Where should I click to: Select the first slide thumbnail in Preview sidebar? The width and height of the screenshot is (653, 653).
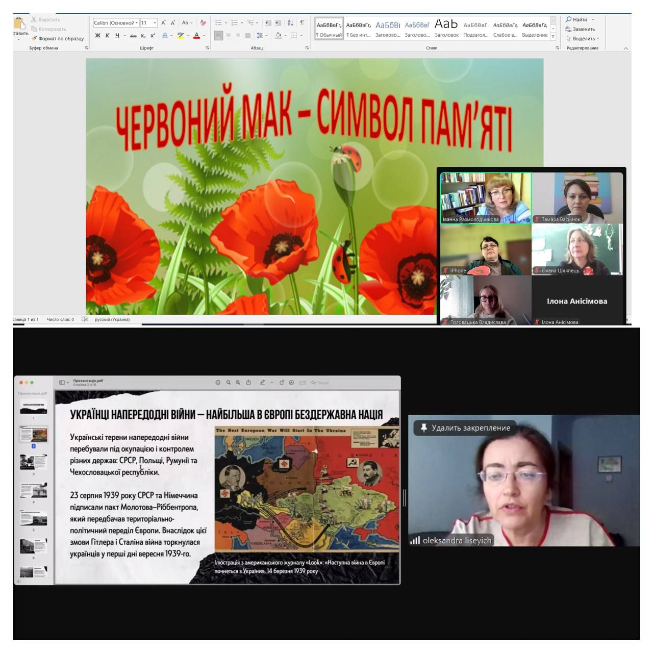34,407
